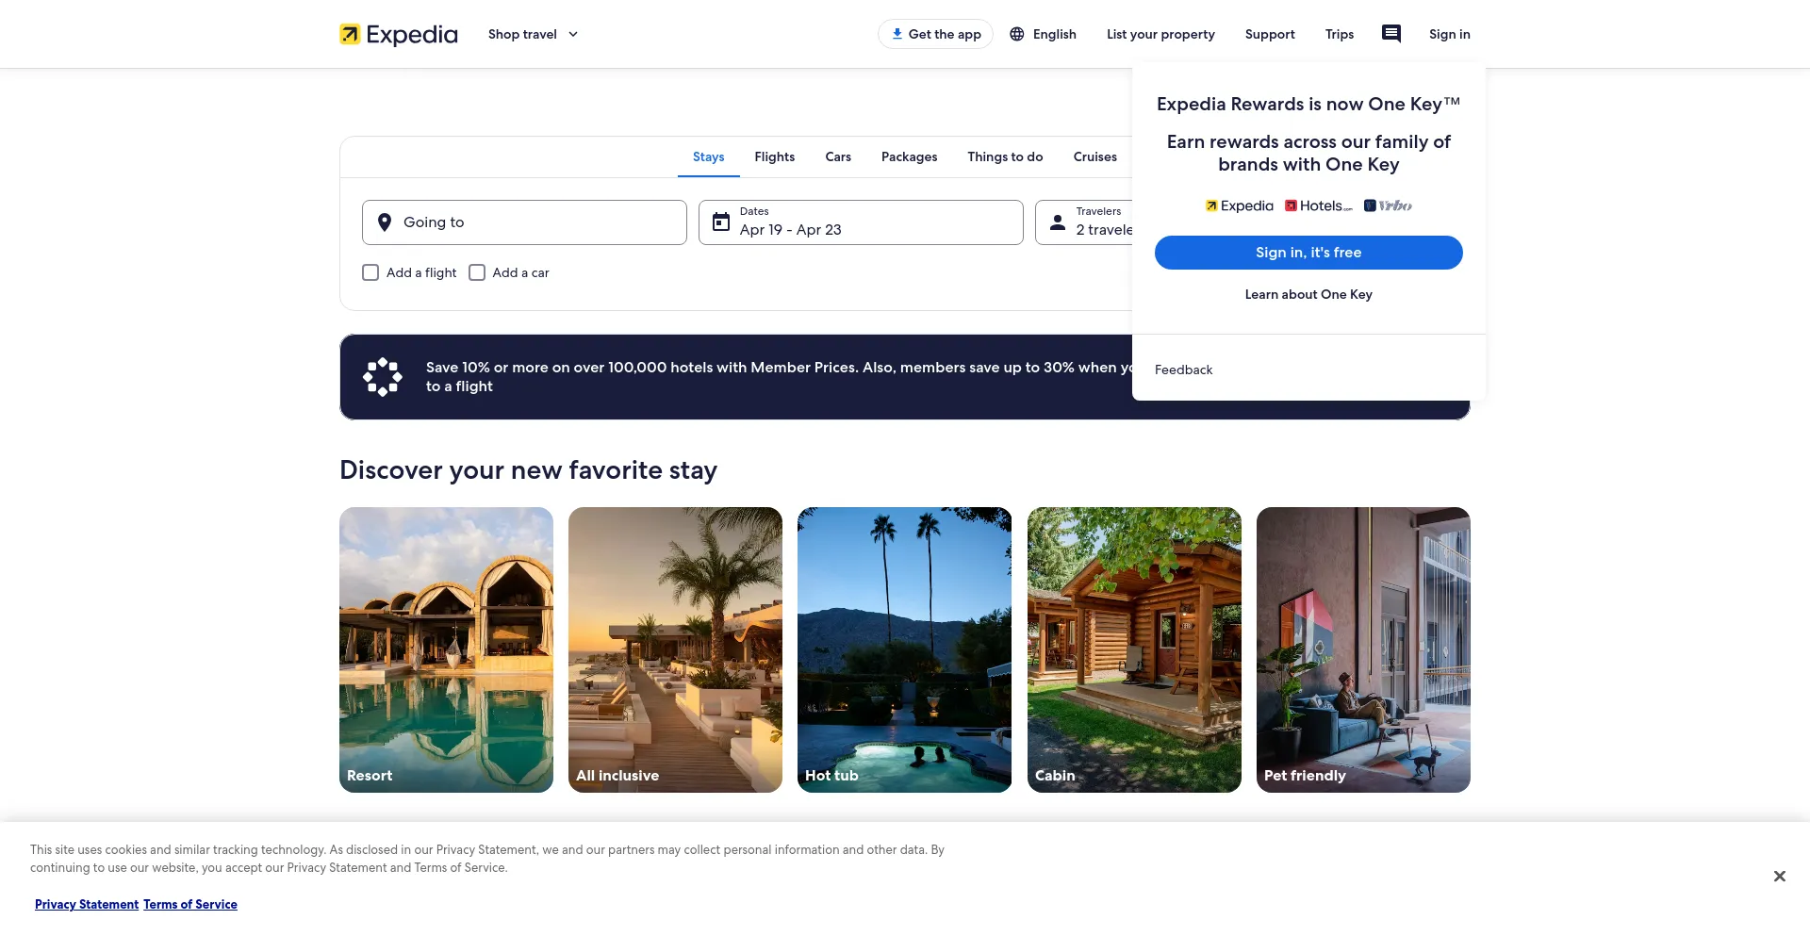
Task: Check the Add a flight checkbox
Action: [370, 272]
